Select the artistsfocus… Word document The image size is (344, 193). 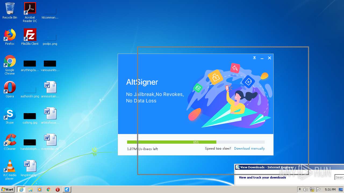(x=50, y=116)
